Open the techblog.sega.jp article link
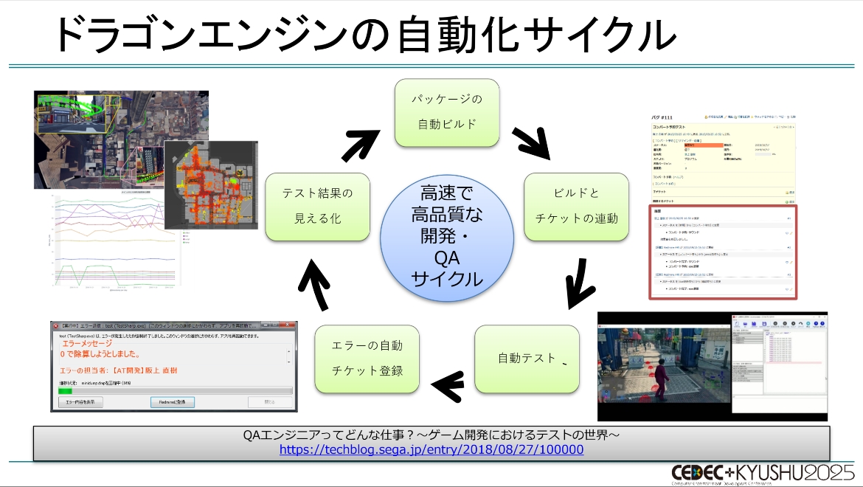This screenshot has width=863, height=487. click(431, 449)
